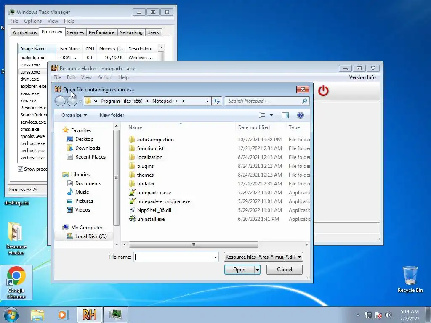The image size is (431, 323).
Task: Show hidden system tray icons
Action: (x=358, y=315)
